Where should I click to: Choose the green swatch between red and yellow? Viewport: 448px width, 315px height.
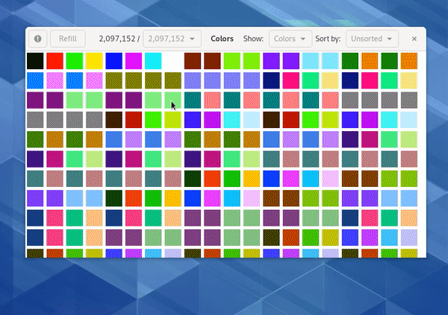click(75, 60)
